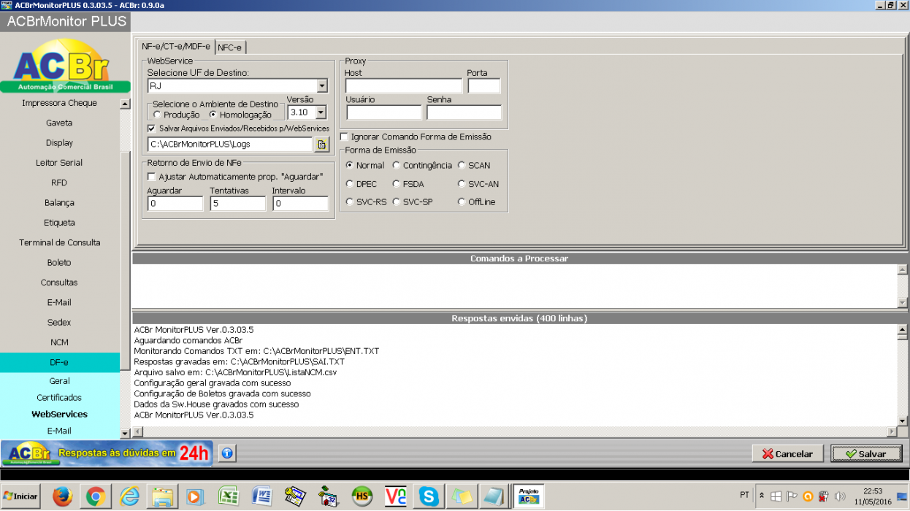Click the Proxy Host input field
This screenshot has width=910, height=511.
pyautogui.click(x=403, y=86)
